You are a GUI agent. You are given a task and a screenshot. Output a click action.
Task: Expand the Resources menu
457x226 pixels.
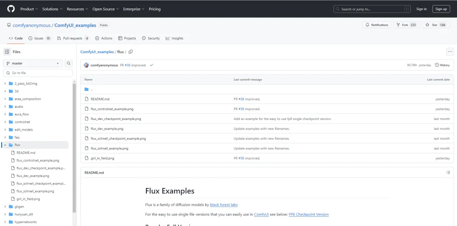77,9
